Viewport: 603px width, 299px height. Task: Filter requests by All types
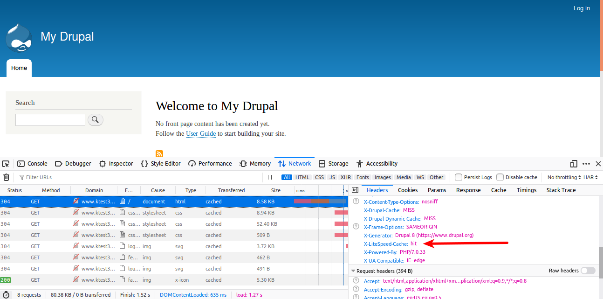287,177
